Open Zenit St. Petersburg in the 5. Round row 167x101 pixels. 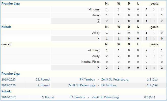[105, 97]
